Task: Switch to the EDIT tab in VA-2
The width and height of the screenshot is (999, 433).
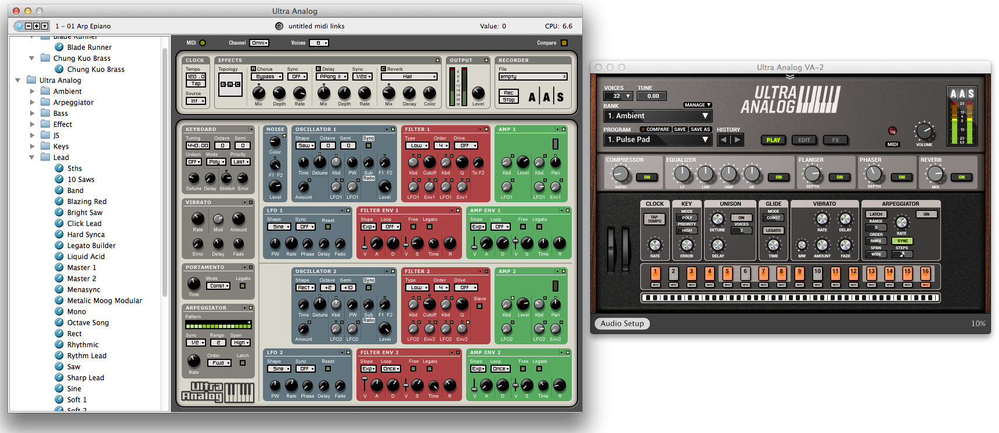Action: [804, 140]
